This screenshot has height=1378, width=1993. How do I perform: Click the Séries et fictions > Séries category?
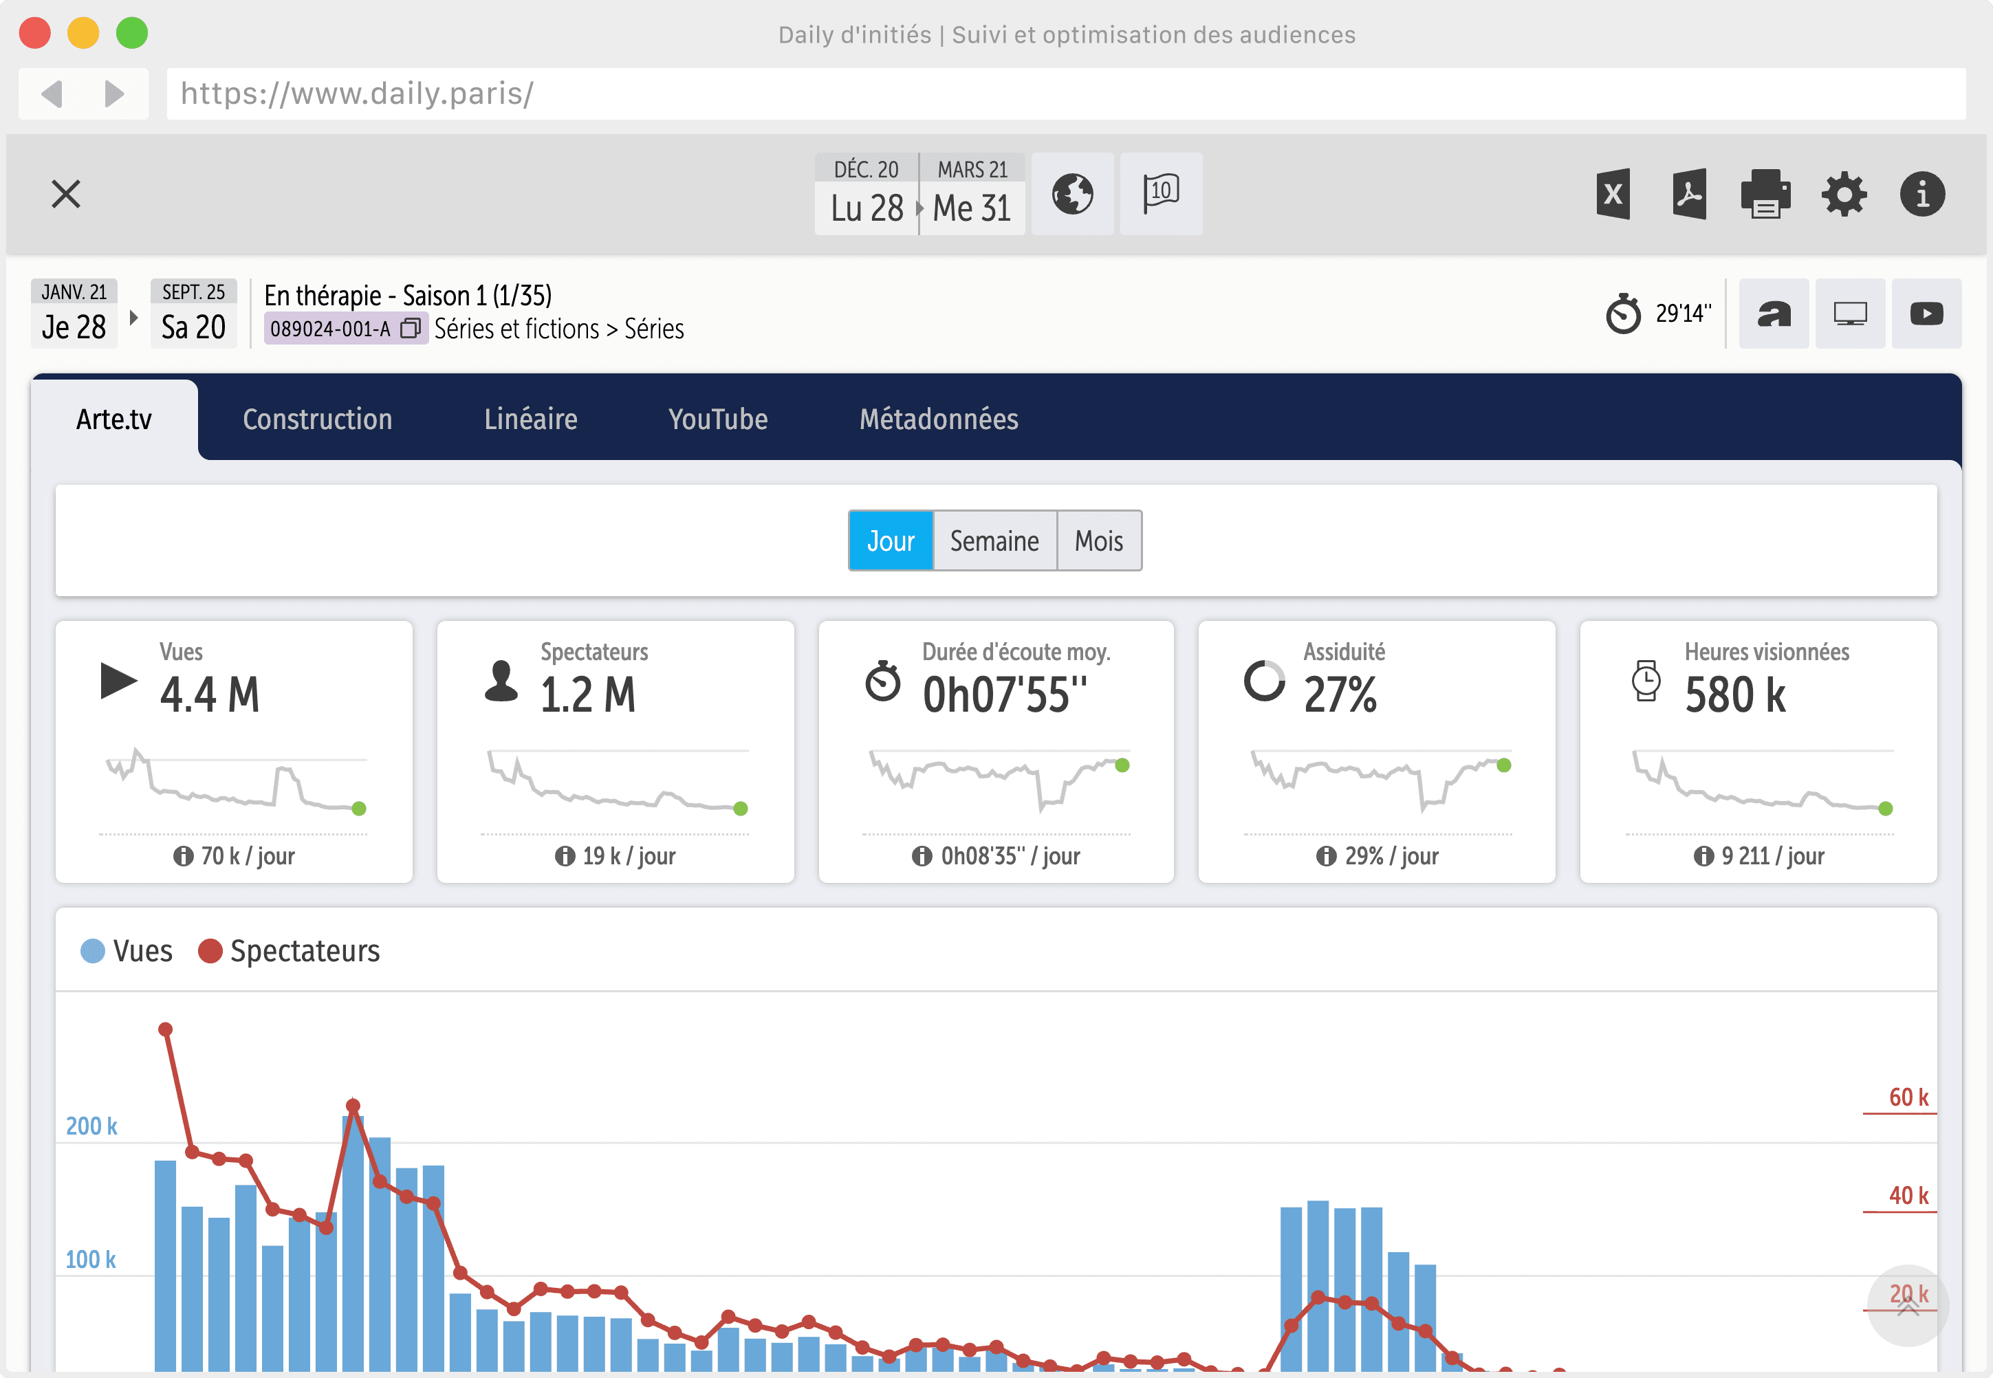tap(558, 329)
